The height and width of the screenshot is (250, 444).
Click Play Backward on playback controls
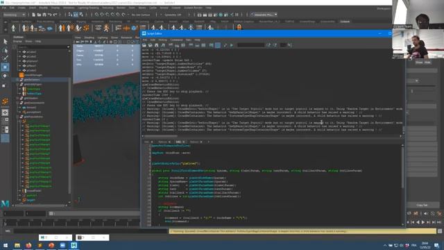[418, 222]
